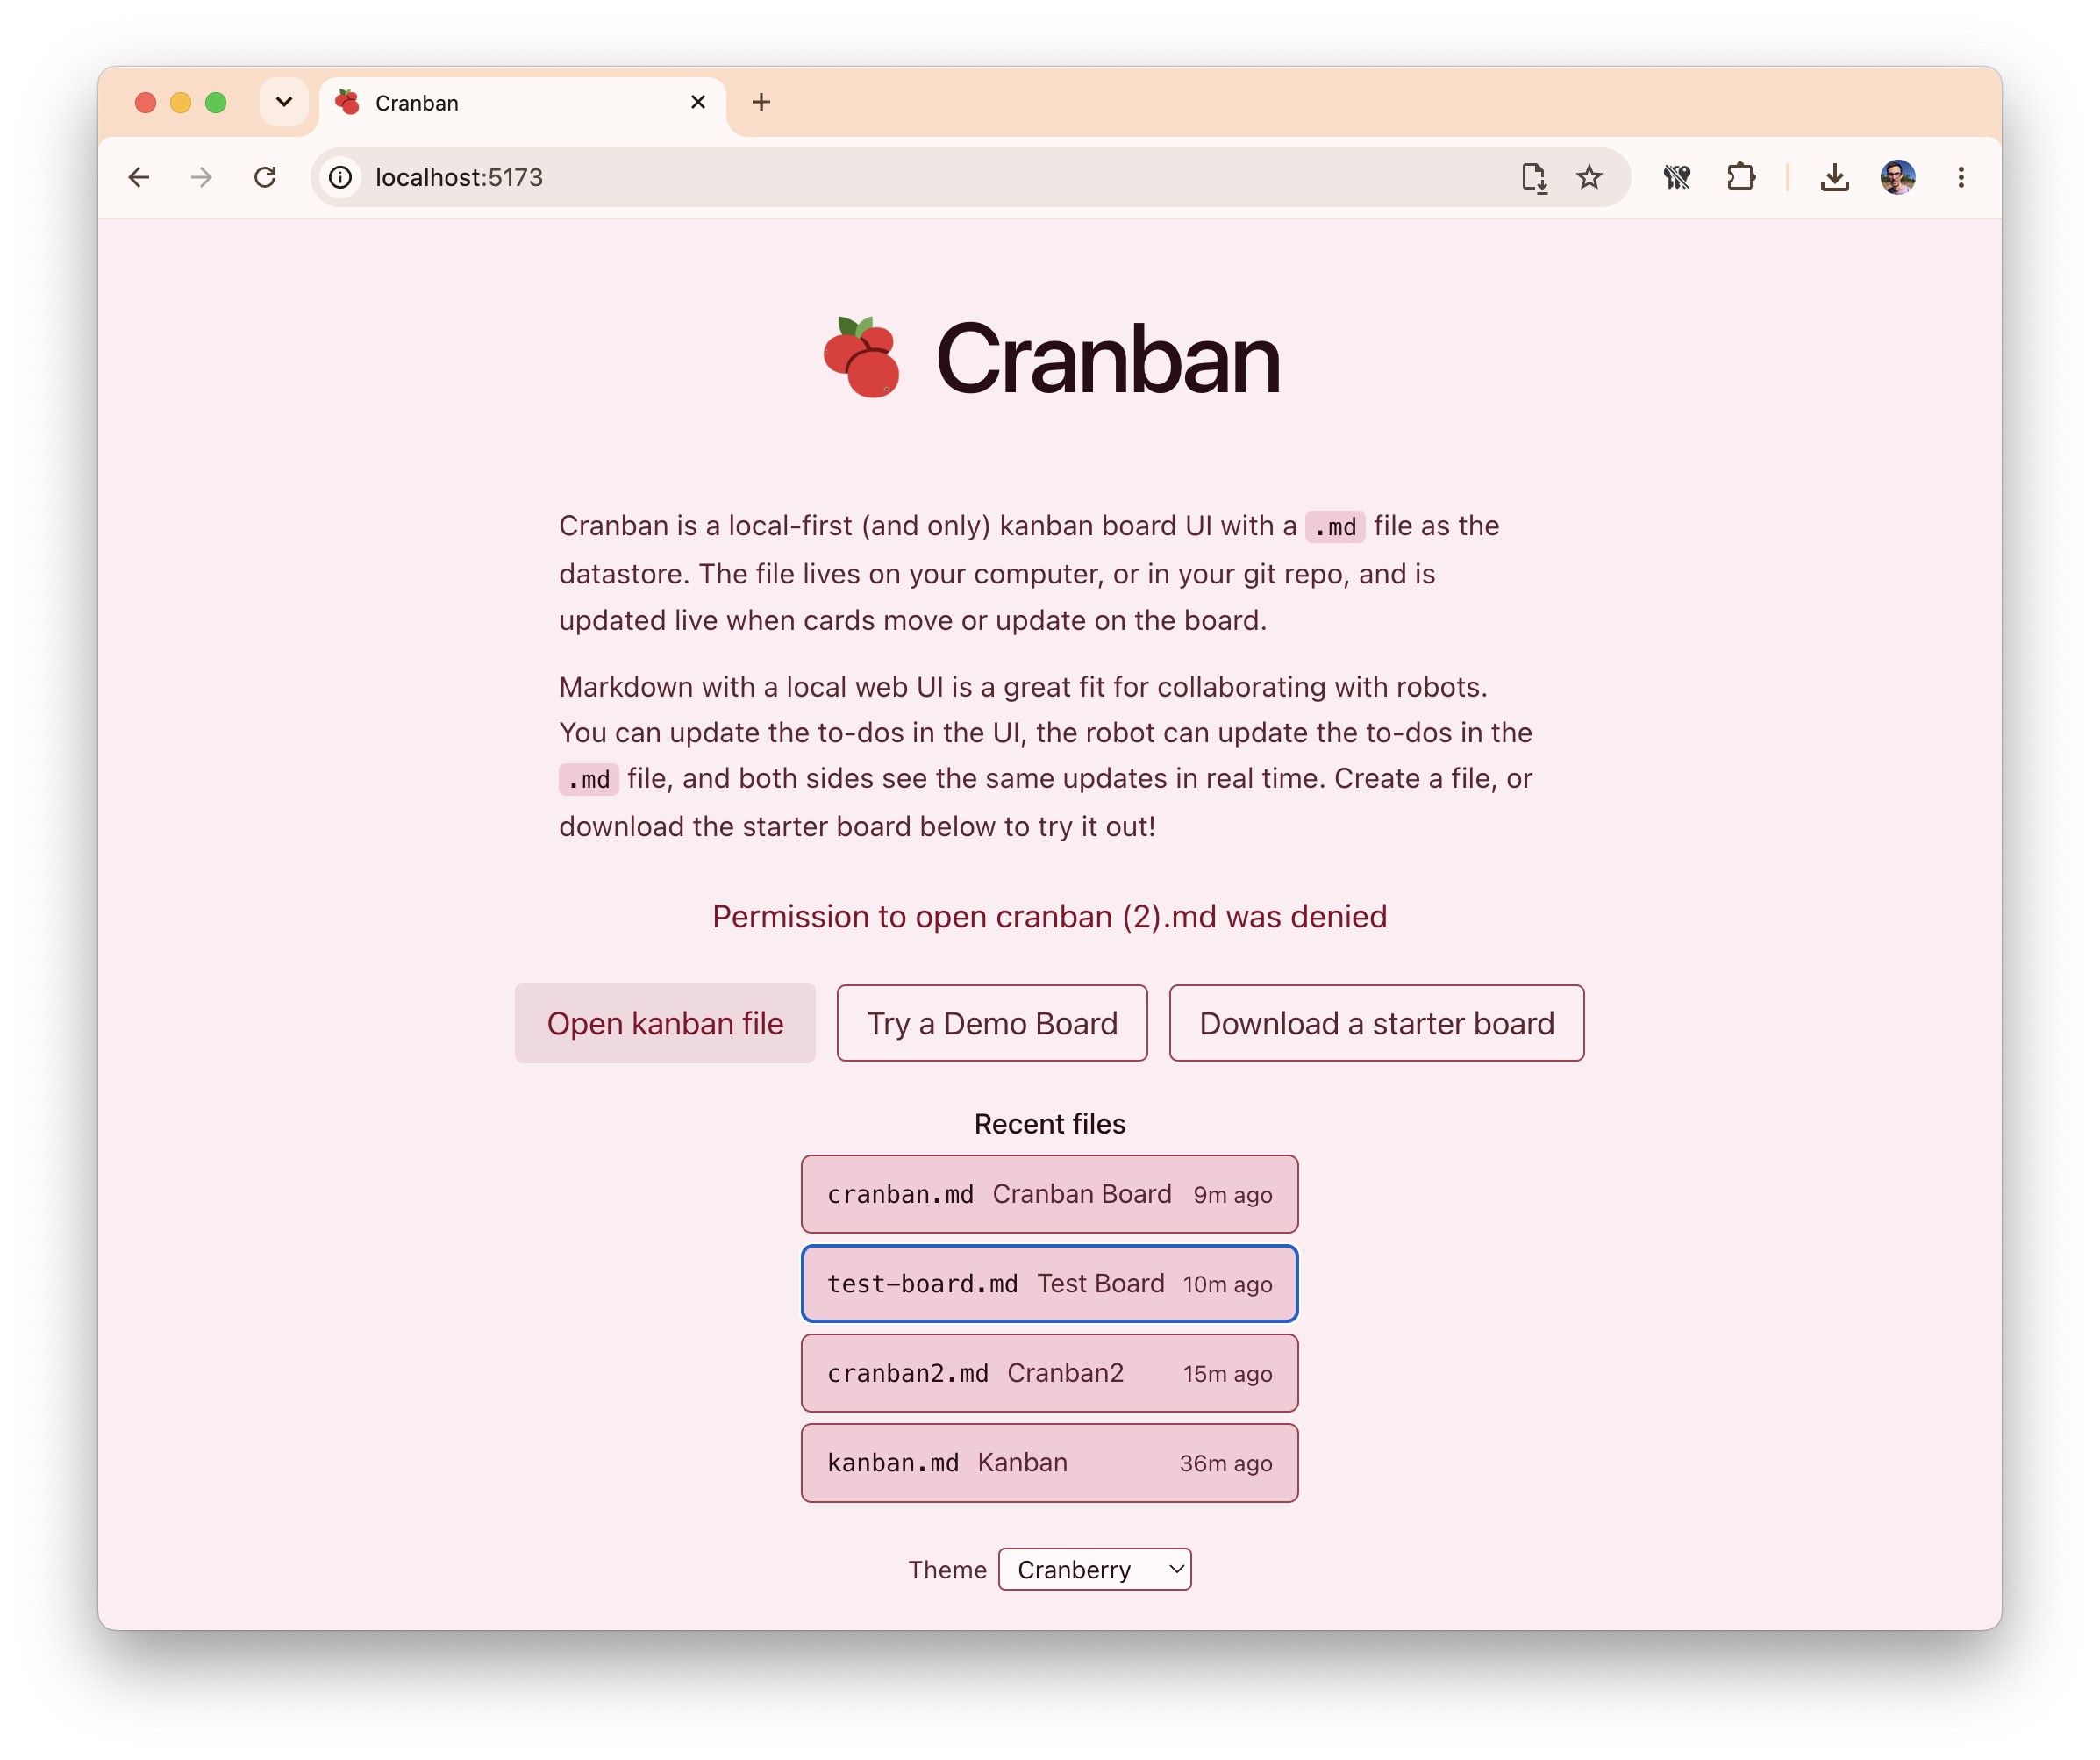Expand the tab search dropdown

pos(284,102)
